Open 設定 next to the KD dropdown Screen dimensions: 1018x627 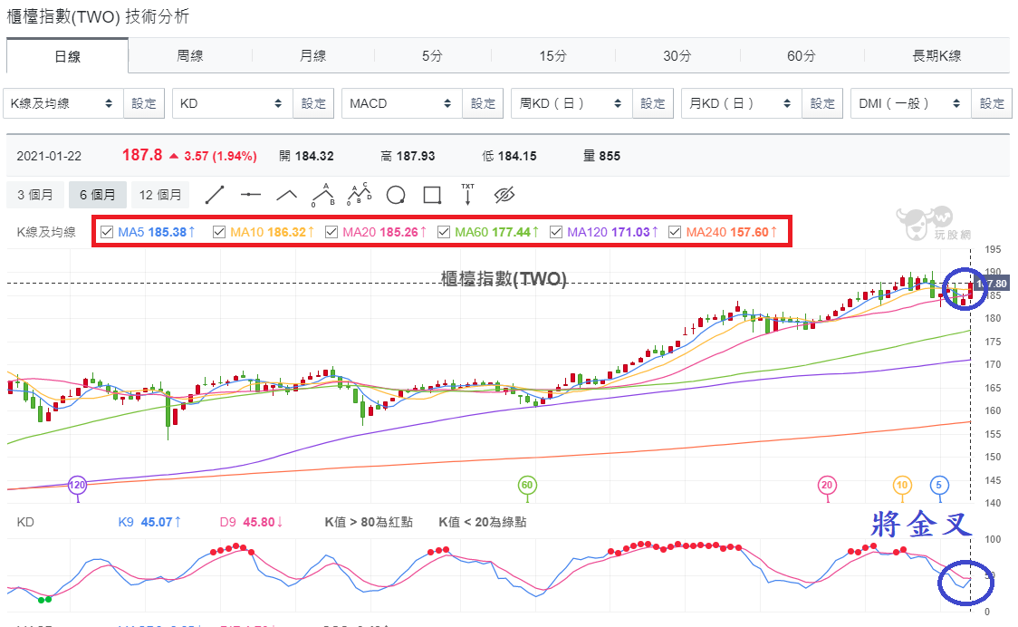[313, 103]
